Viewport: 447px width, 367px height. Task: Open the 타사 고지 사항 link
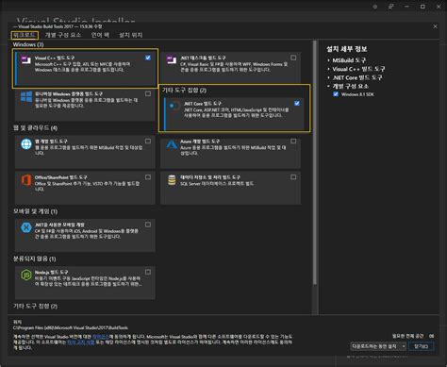pyautogui.click(x=81, y=342)
